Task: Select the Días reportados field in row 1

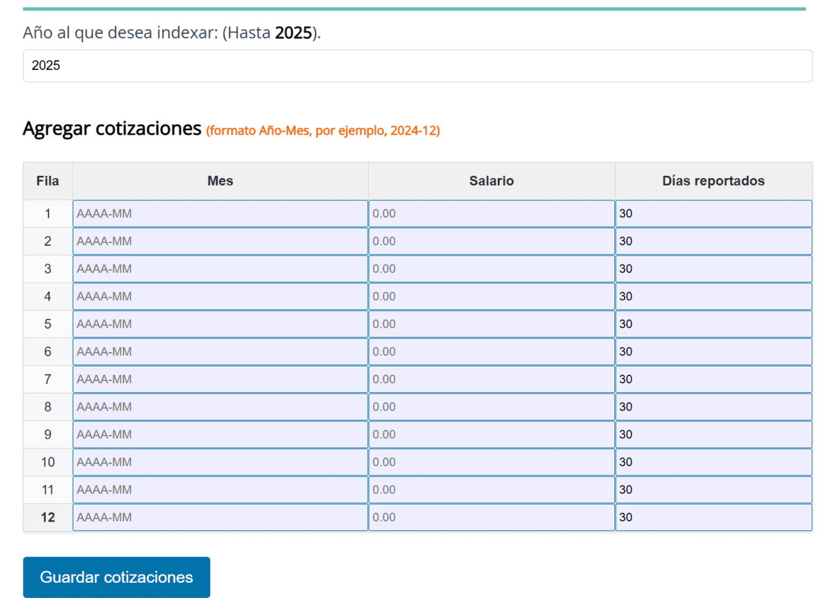Action: (713, 214)
